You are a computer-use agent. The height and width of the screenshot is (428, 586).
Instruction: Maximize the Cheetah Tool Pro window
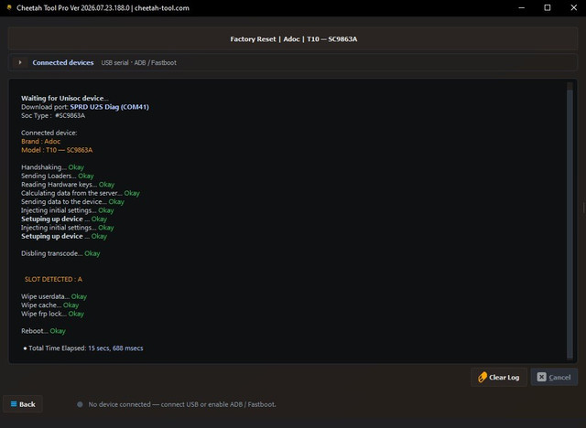tap(548, 8)
